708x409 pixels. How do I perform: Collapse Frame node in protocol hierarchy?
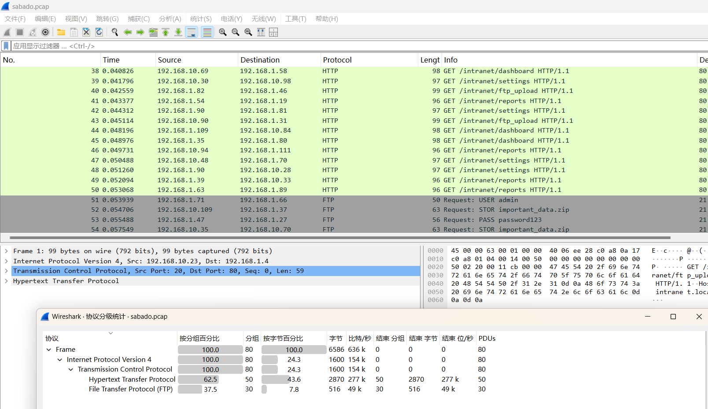49,350
